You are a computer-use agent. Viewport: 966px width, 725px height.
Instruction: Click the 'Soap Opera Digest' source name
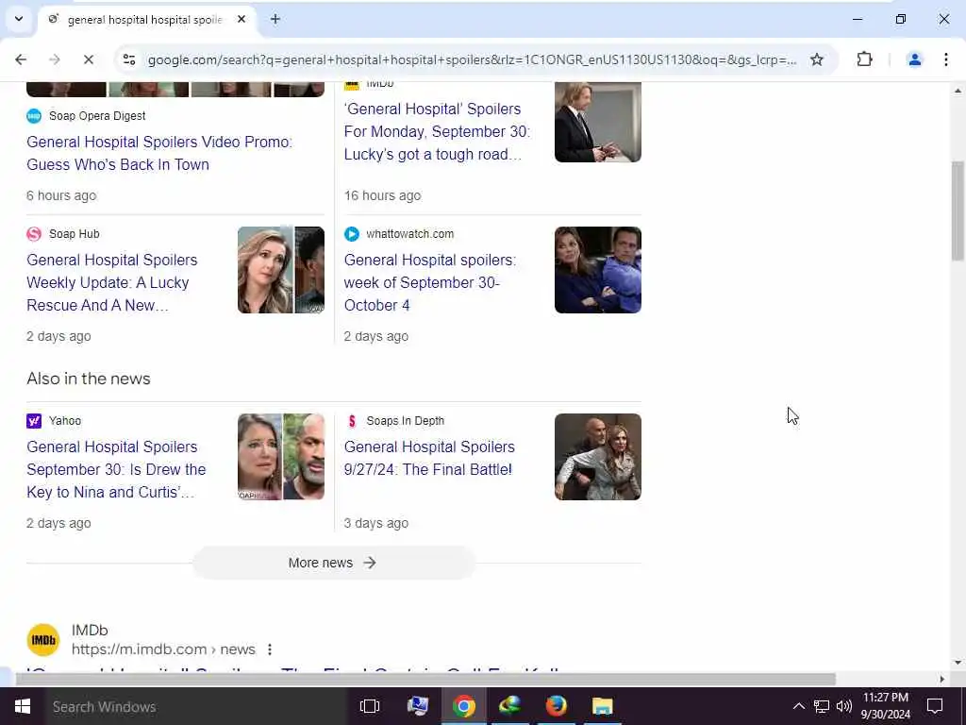point(97,115)
